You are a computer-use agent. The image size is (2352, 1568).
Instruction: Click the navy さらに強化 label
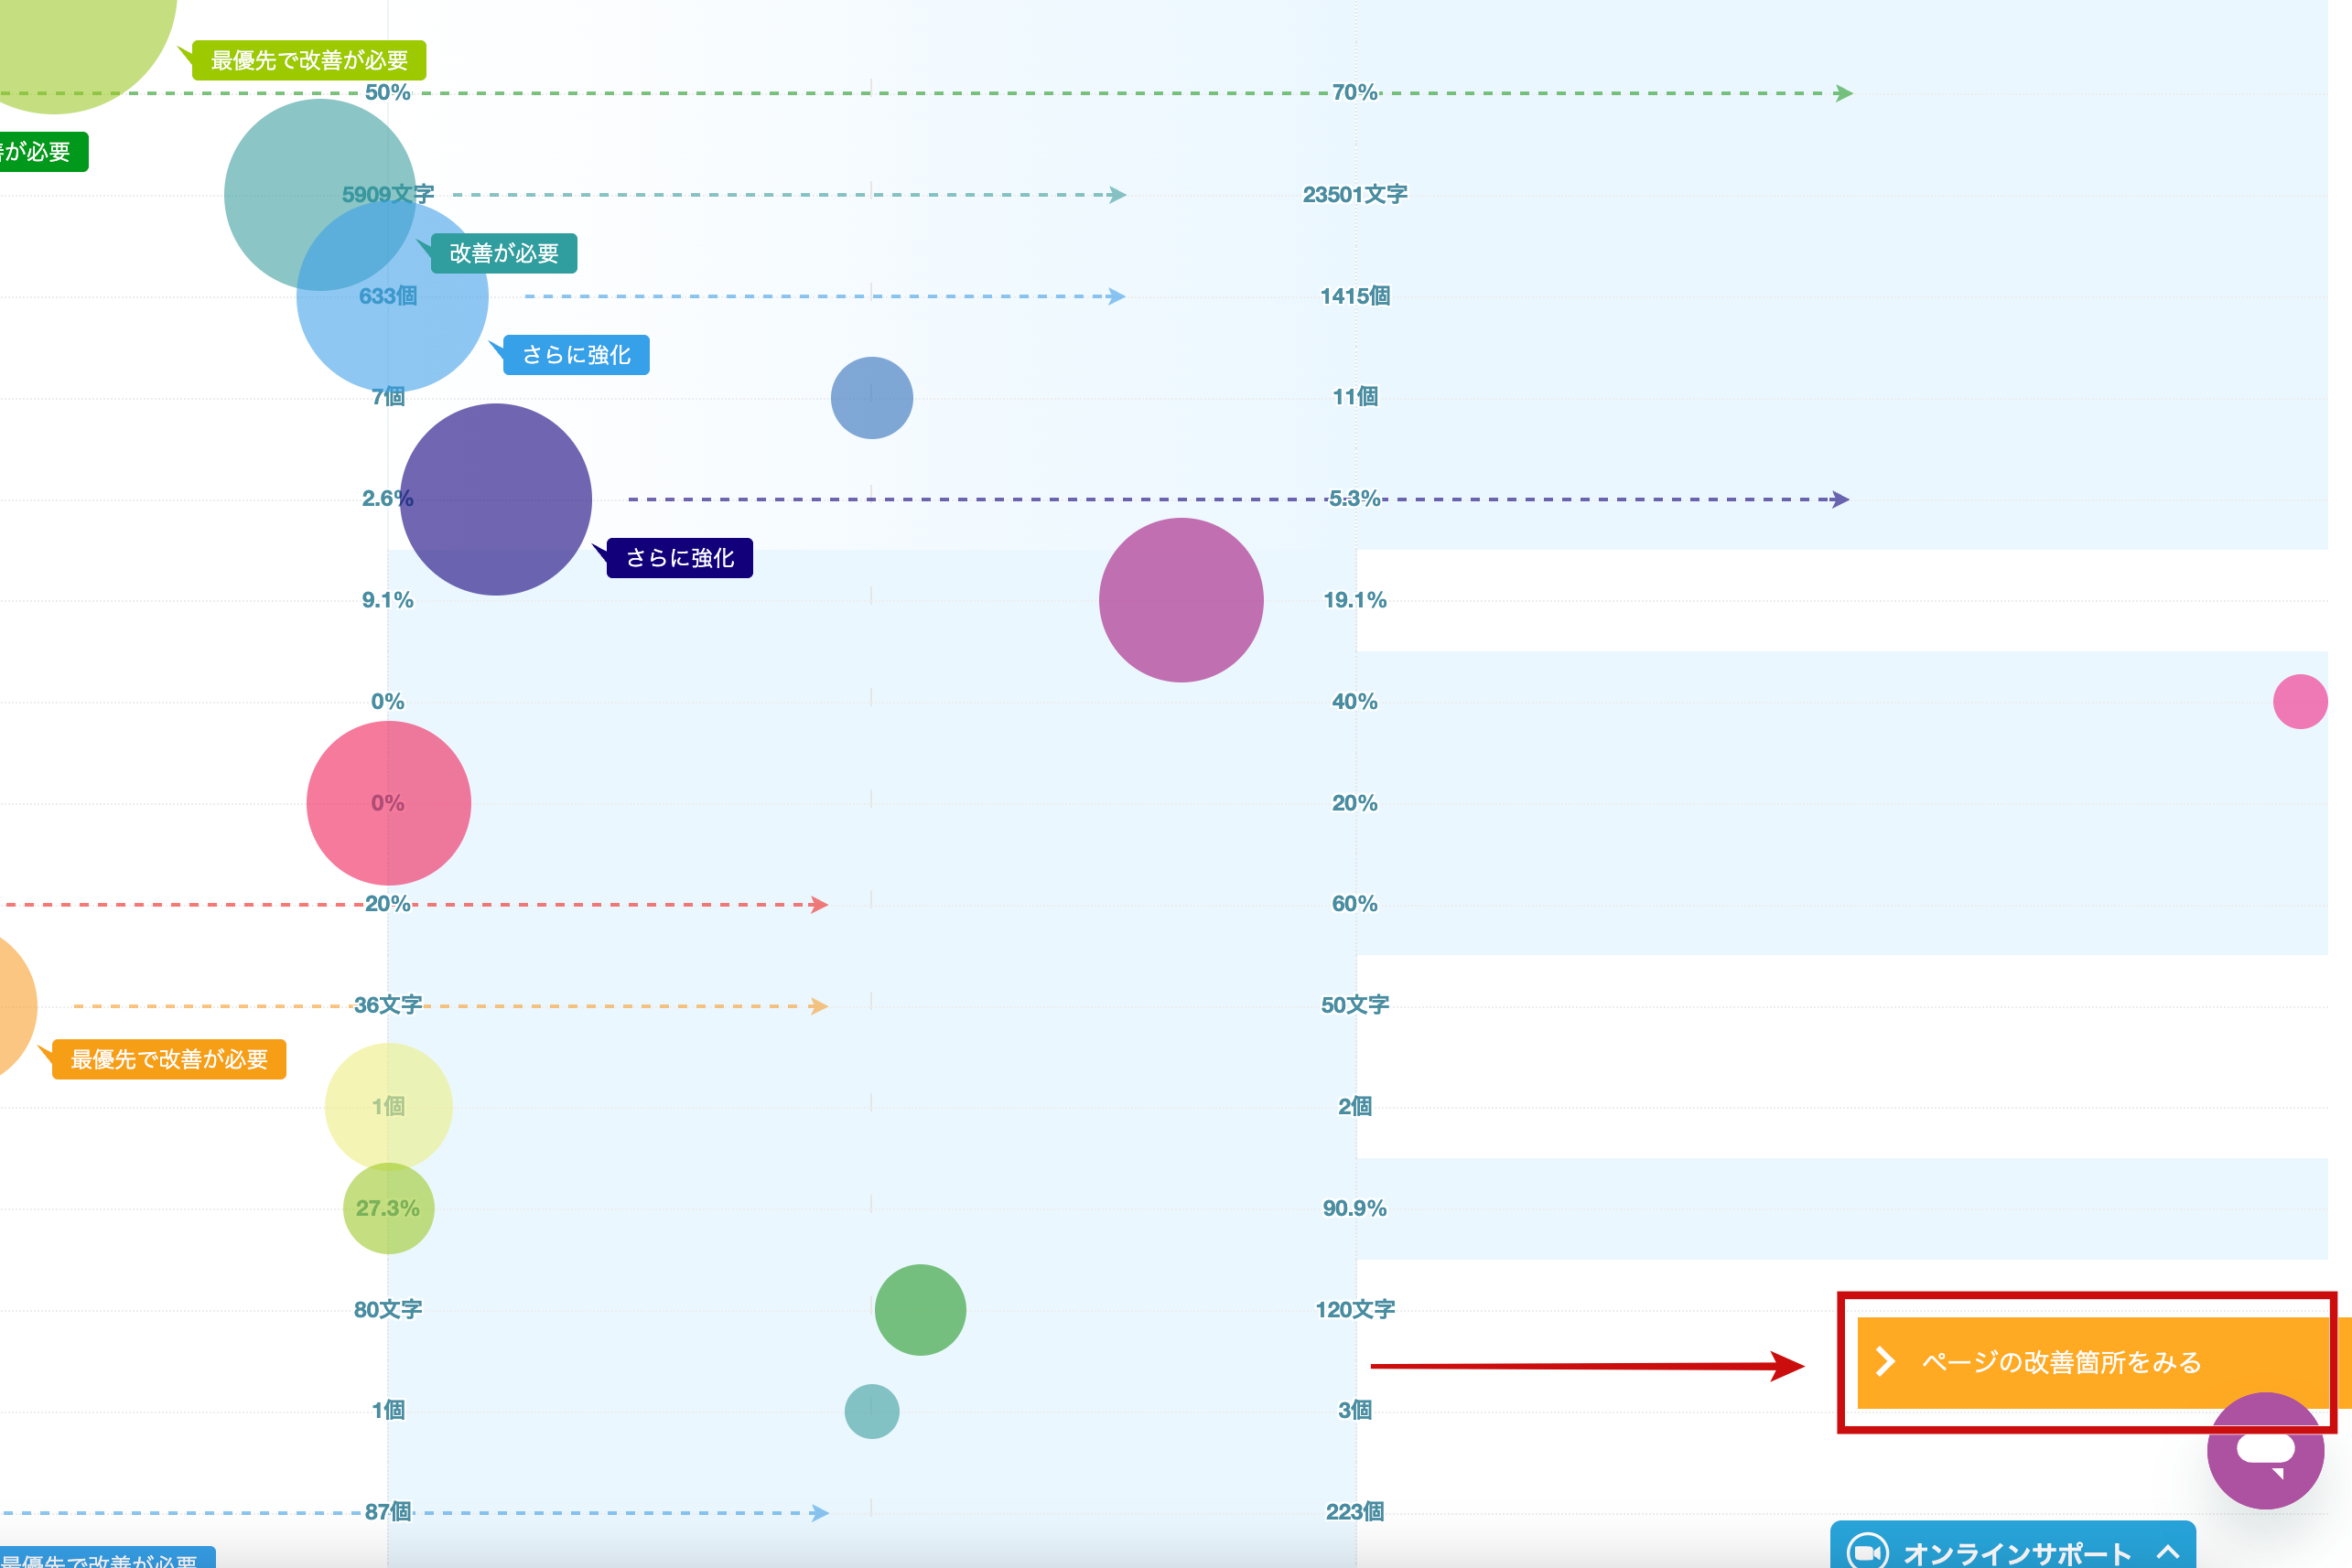pos(679,558)
